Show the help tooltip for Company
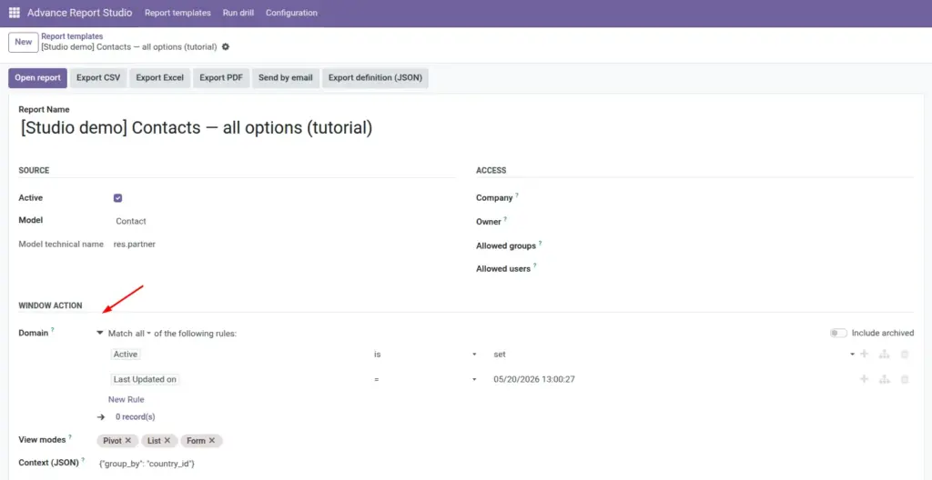 (517, 195)
